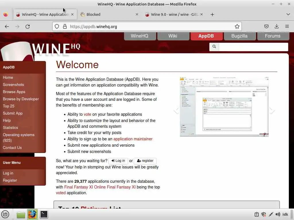
Task: Click the clipboard tray icon
Action: (x=256, y=214)
